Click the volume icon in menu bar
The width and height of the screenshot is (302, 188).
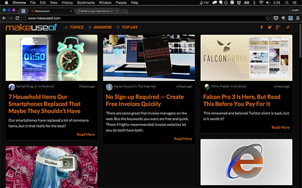tap(268, 3)
